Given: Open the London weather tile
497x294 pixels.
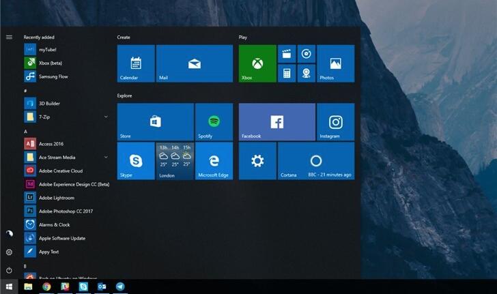Looking at the screenshot, I should click(175, 161).
